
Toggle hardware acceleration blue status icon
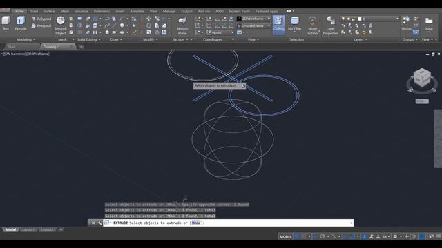[x=422, y=236]
